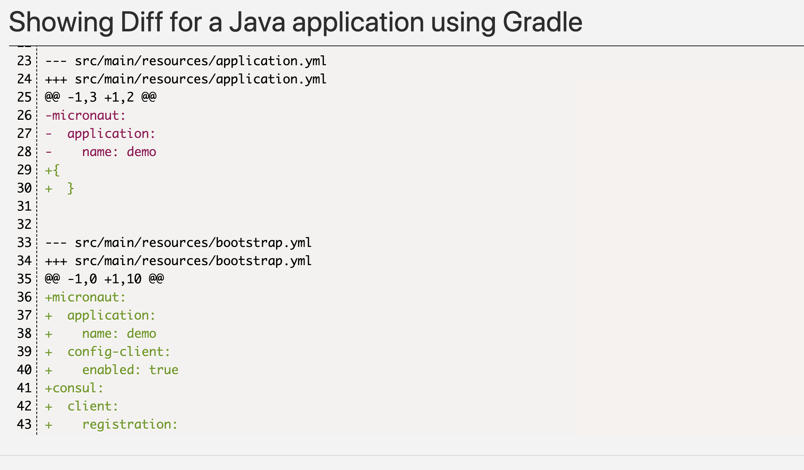This screenshot has width=804, height=470.
Task: Click the '+++ src/main/resources/application.yml' line
Action: pyautogui.click(x=186, y=79)
